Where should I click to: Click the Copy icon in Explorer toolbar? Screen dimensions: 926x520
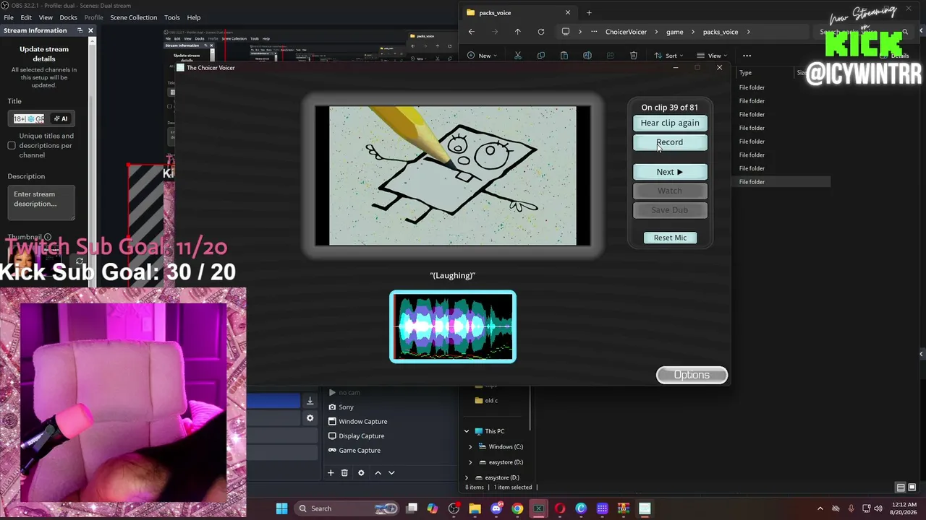pyautogui.click(x=541, y=56)
